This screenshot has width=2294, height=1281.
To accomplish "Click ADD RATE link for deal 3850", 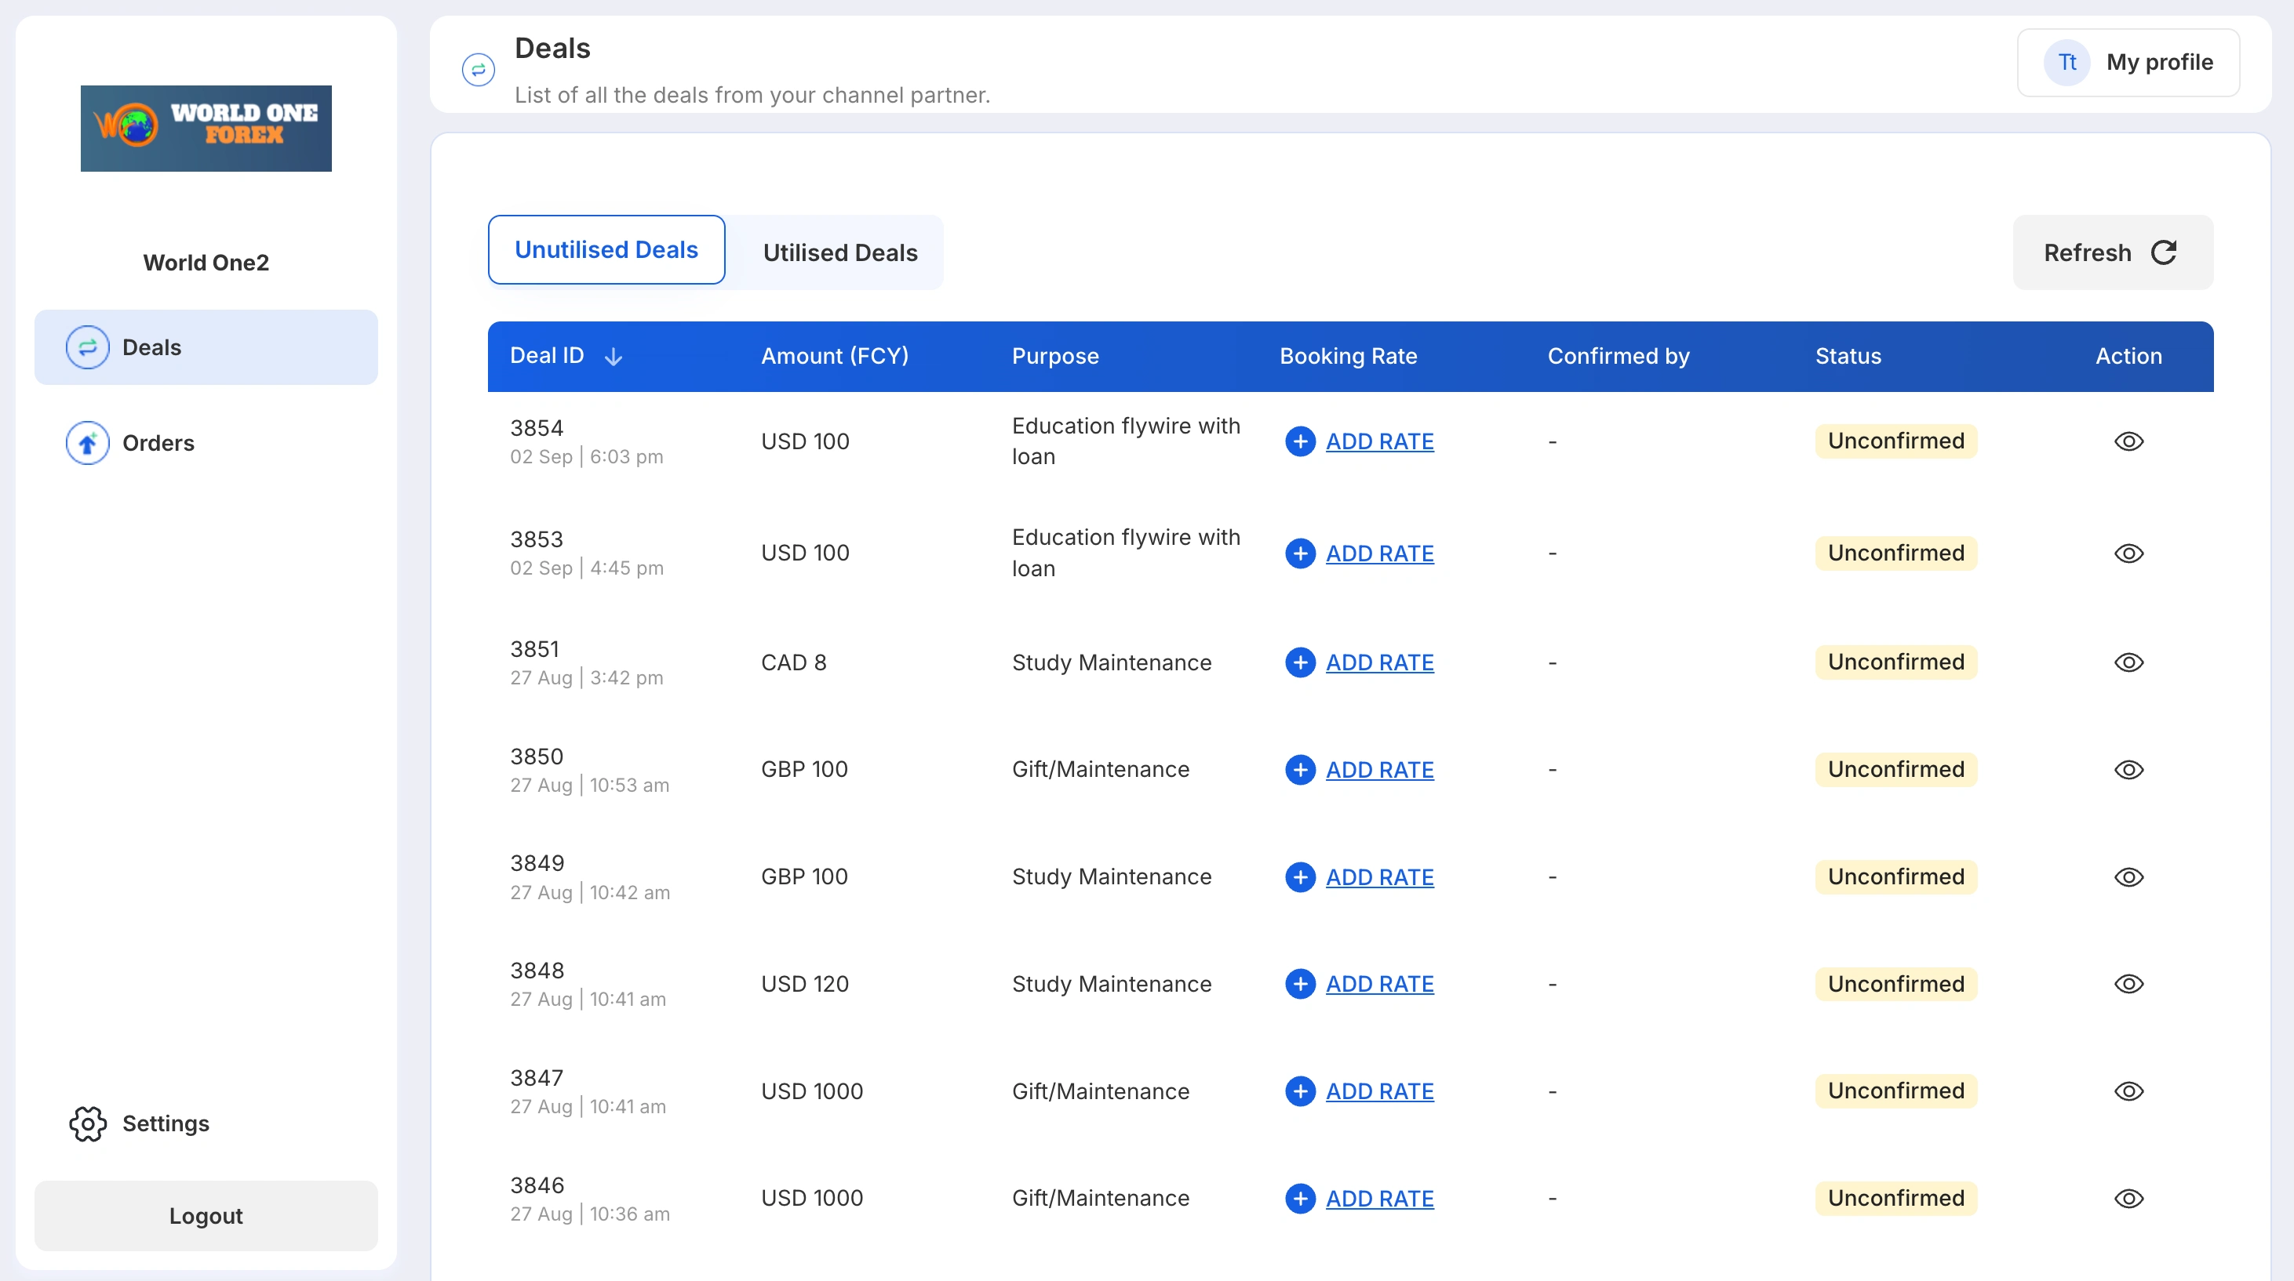I will tap(1379, 770).
